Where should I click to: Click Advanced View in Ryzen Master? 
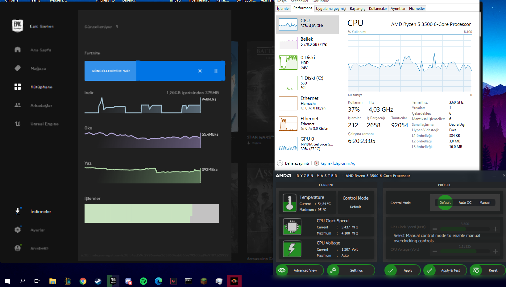[300, 270]
